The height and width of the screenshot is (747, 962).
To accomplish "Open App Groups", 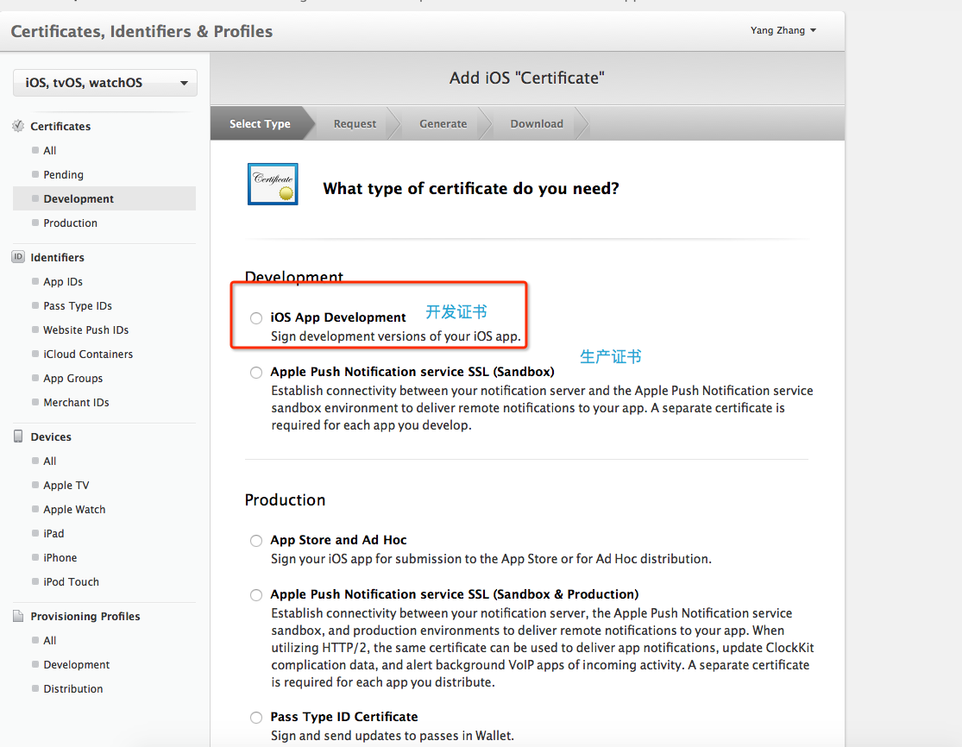I will pos(73,379).
